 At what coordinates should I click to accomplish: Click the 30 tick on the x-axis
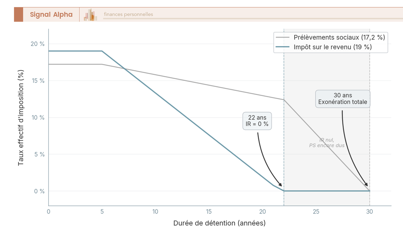370,212
